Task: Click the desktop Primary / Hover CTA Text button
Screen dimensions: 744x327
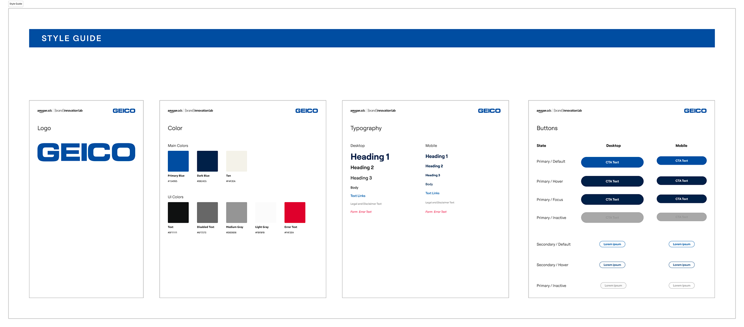Action: click(612, 181)
